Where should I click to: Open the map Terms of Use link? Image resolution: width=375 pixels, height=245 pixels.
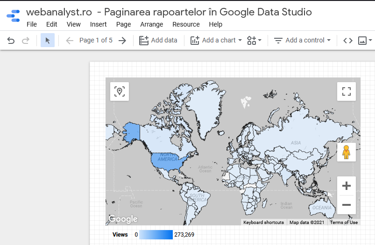[344, 222]
